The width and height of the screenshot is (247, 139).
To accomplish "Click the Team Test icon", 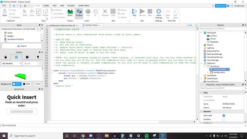I will click(167, 14).
